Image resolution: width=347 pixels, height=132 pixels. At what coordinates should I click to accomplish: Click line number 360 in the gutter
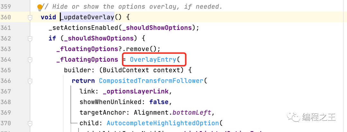pos(6,17)
